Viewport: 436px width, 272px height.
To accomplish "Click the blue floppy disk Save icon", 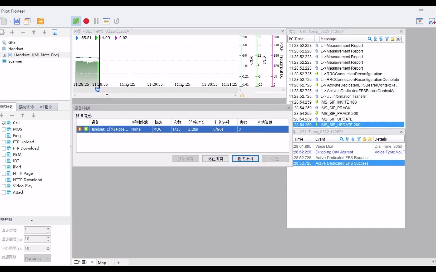I will click(17, 21).
